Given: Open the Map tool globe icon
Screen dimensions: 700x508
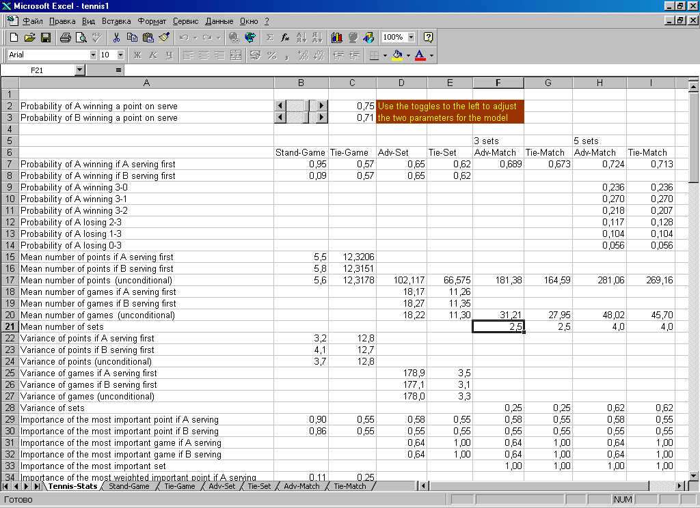Looking at the screenshot, I should [x=353, y=38].
